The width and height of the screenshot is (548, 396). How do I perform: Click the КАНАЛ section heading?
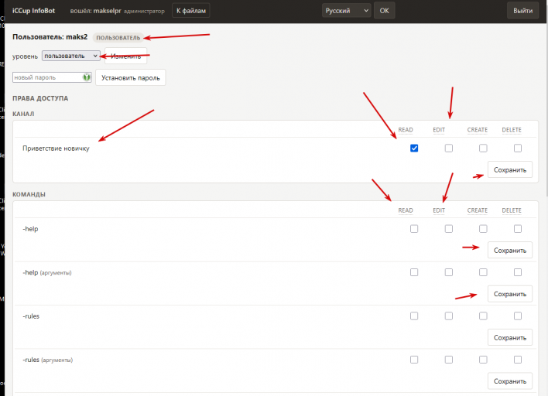click(23, 114)
